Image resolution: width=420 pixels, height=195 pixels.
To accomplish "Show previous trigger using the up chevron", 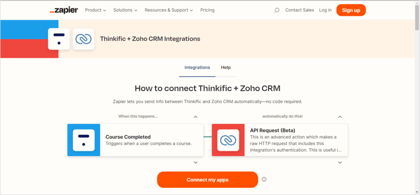I will (196, 117).
